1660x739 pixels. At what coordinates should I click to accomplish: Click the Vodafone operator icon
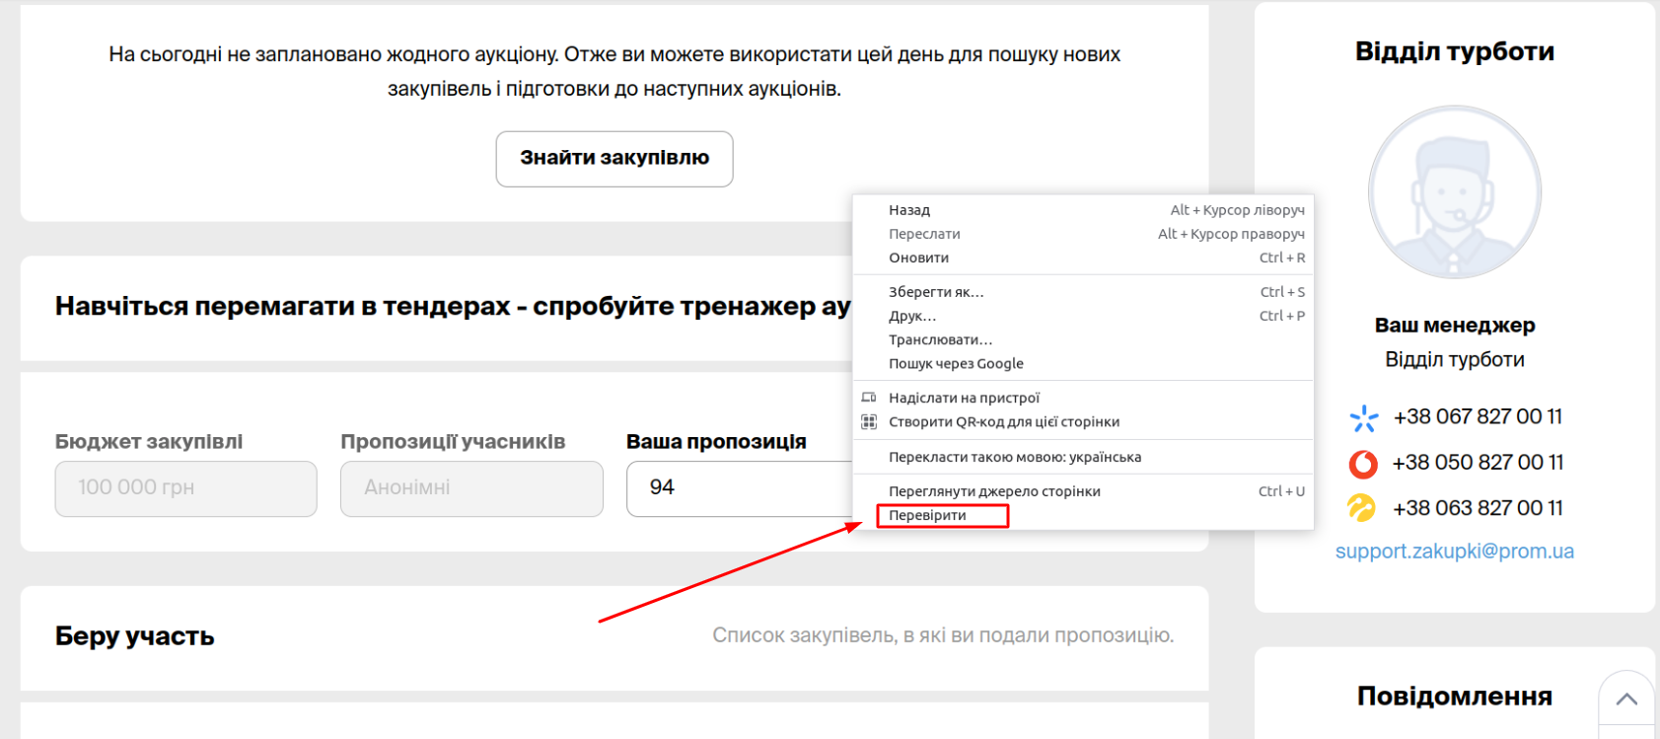point(1363,463)
